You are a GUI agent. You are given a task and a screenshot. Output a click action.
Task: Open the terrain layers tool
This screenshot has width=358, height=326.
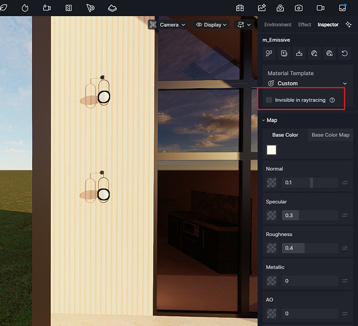[112, 8]
